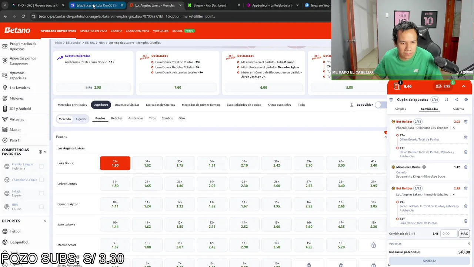Delete the Milwaukee Bucks Ganador bet
The image size is (474, 267).
[x=466, y=167]
